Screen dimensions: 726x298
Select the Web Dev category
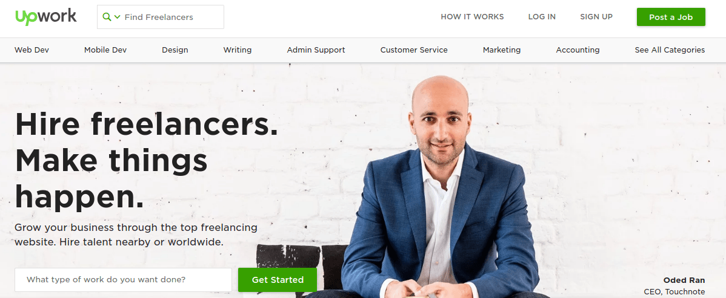coord(32,50)
